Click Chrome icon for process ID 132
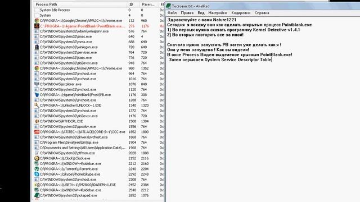 pyautogui.click(x=37, y=21)
